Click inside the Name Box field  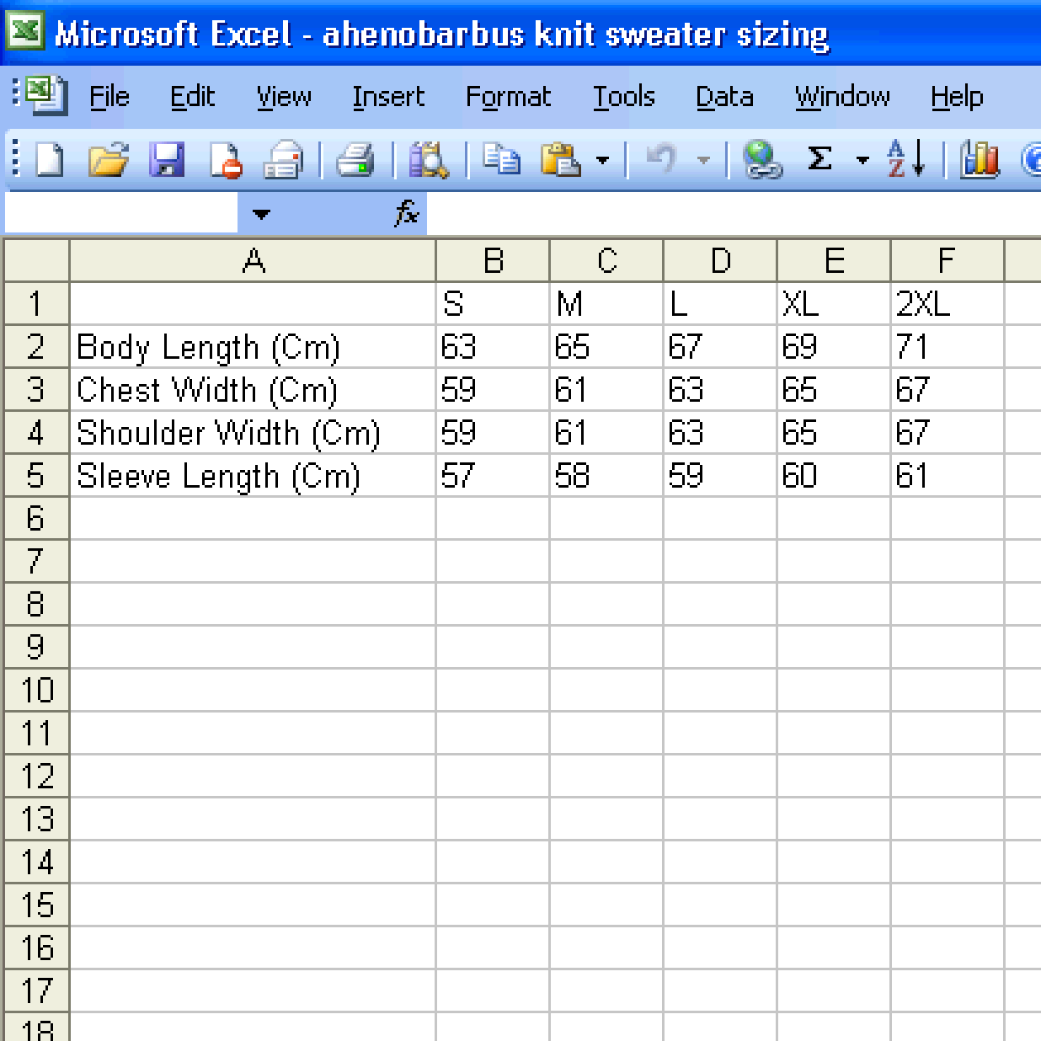121,214
